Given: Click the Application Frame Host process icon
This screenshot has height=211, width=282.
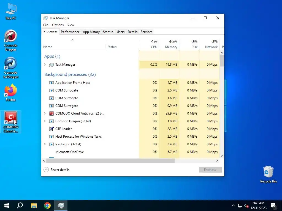Looking at the screenshot, I should [x=51, y=83].
